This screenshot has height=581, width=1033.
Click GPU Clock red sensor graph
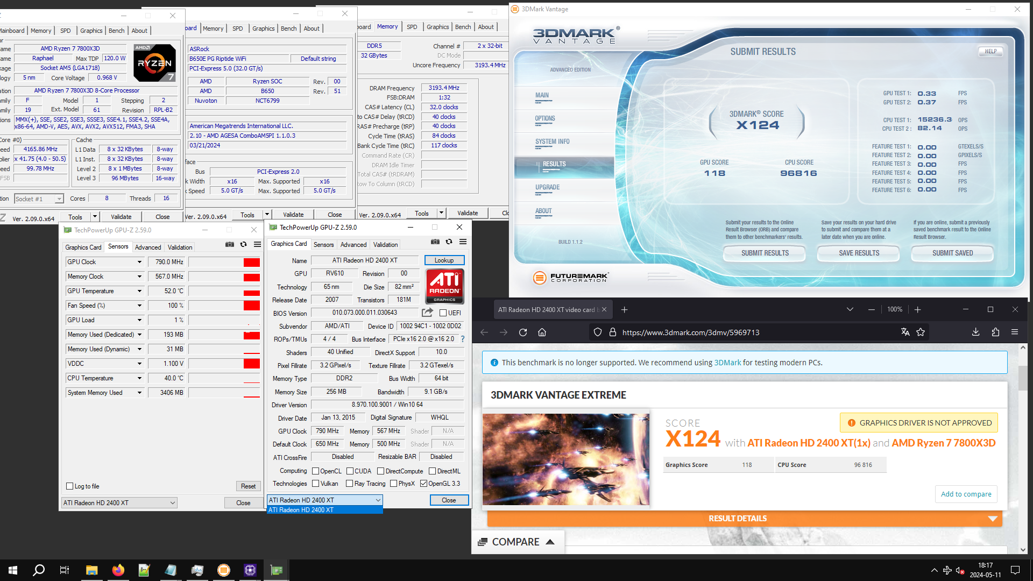pyautogui.click(x=224, y=262)
